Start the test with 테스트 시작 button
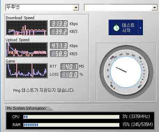This screenshot has height=132, width=159. point(124,28)
